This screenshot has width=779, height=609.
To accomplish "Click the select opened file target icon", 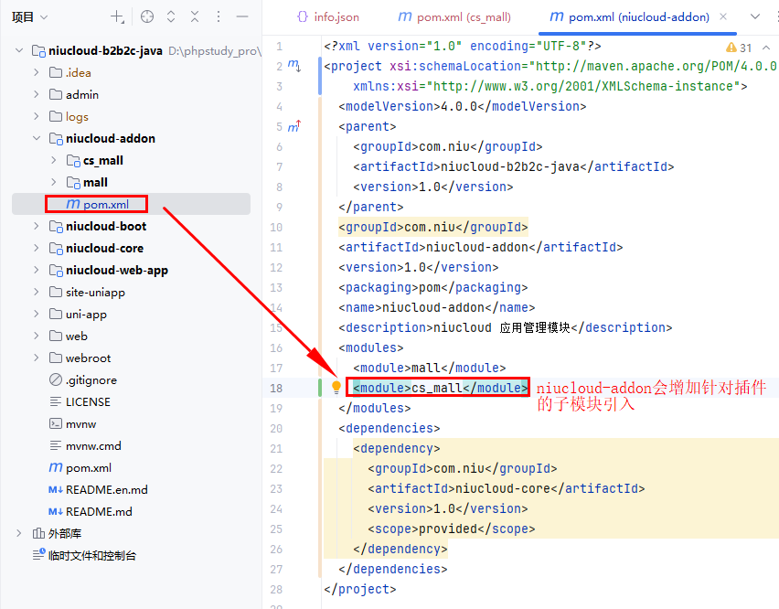I will 146,16.
